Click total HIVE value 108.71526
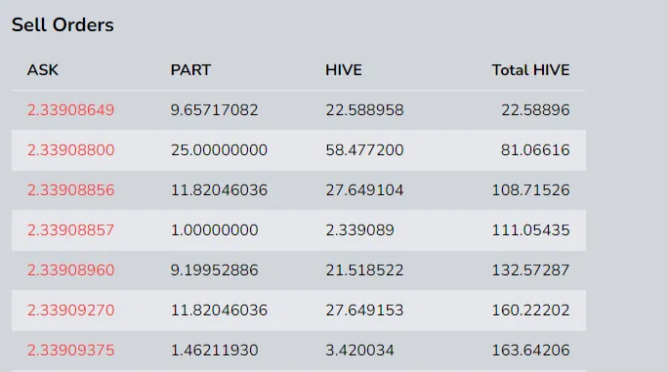668x372 pixels. click(531, 190)
